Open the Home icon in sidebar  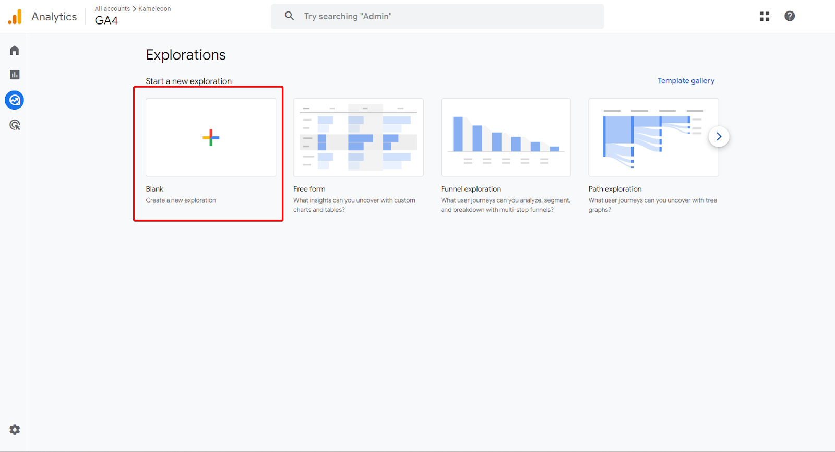[x=15, y=51]
